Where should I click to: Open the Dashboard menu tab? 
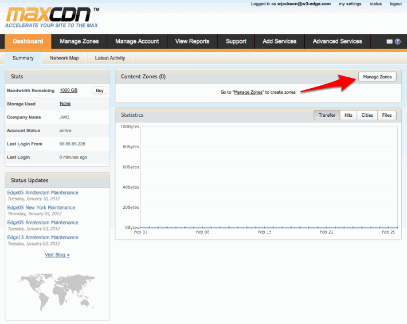(x=28, y=41)
